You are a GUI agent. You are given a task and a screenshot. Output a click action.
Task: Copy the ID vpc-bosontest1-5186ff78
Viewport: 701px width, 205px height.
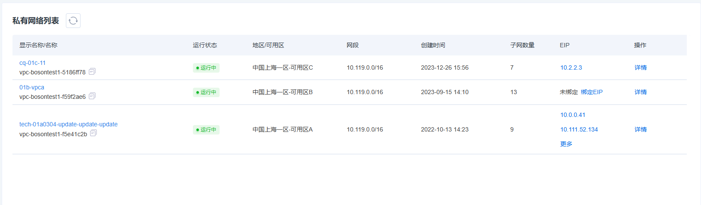tap(92, 72)
